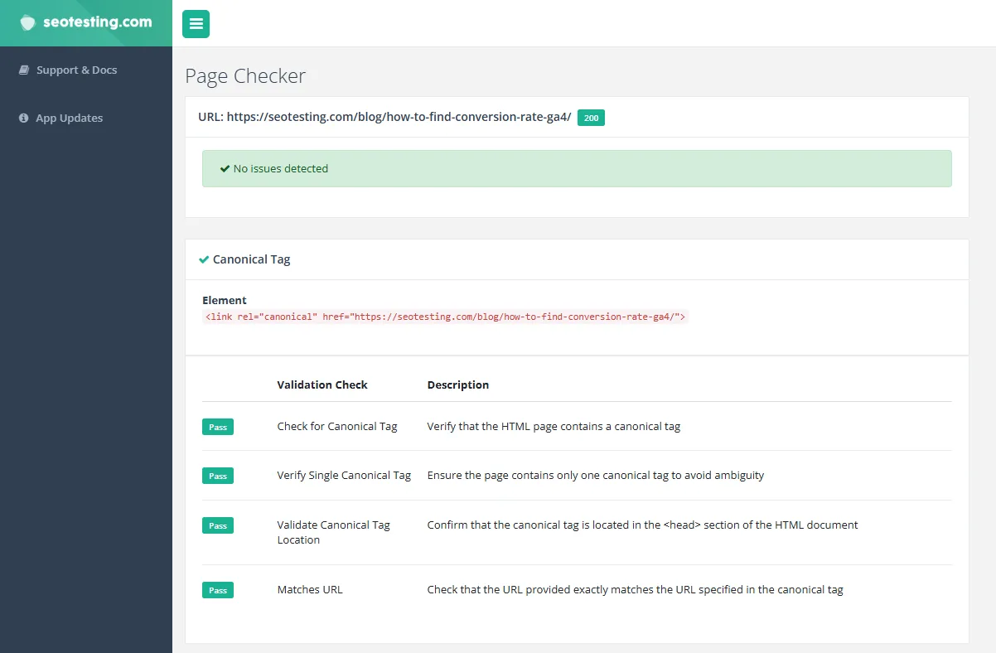Image resolution: width=996 pixels, height=653 pixels.
Task: Click the 'Element' label
Action: point(225,301)
